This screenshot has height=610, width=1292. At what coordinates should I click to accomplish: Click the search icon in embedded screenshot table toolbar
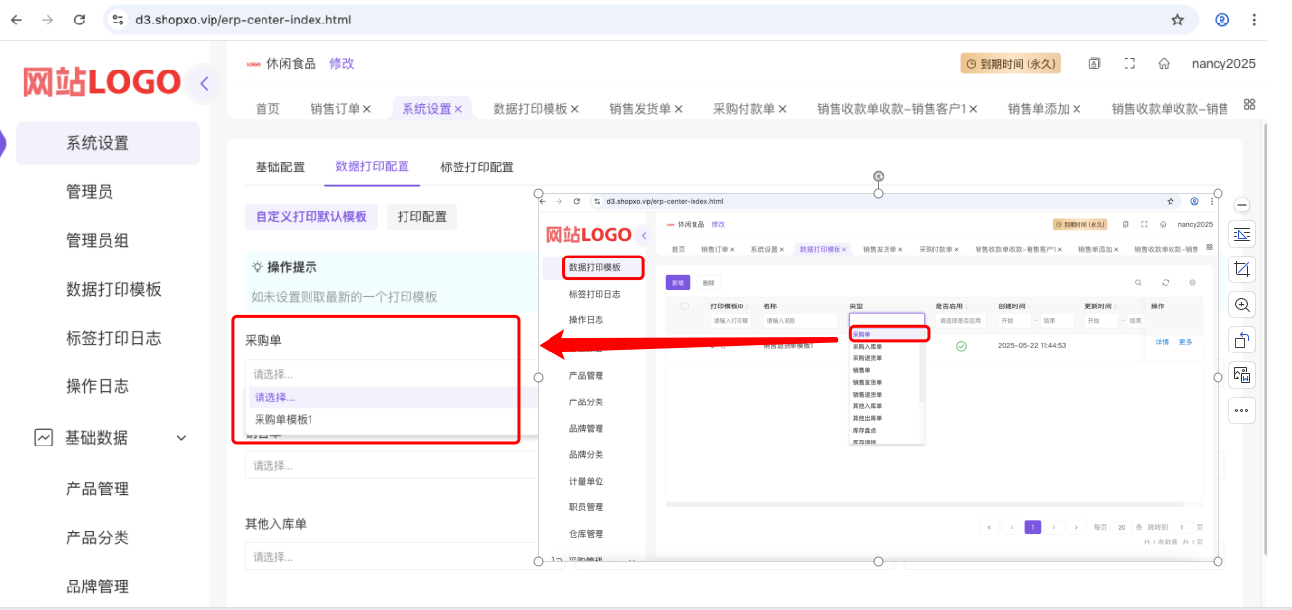[x=1138, y=282]
